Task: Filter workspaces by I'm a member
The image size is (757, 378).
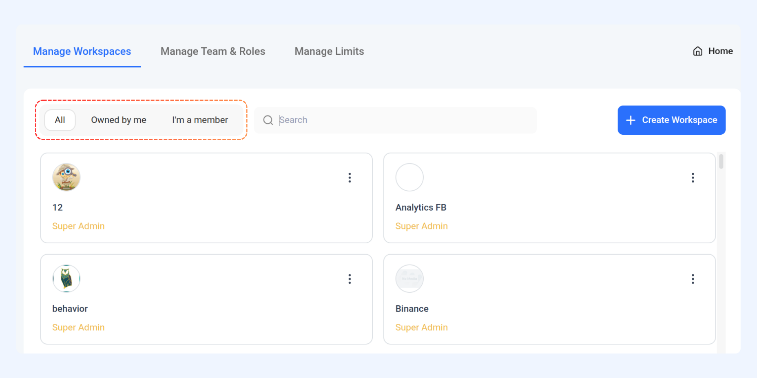Action: click(x=200, y=120)
